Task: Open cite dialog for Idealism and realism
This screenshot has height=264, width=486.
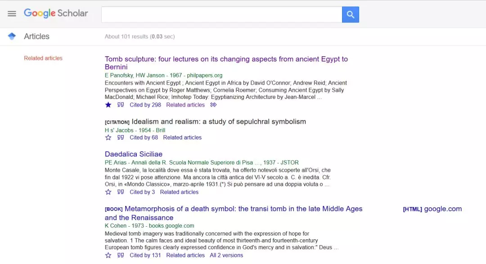Action: click(121, 138)
